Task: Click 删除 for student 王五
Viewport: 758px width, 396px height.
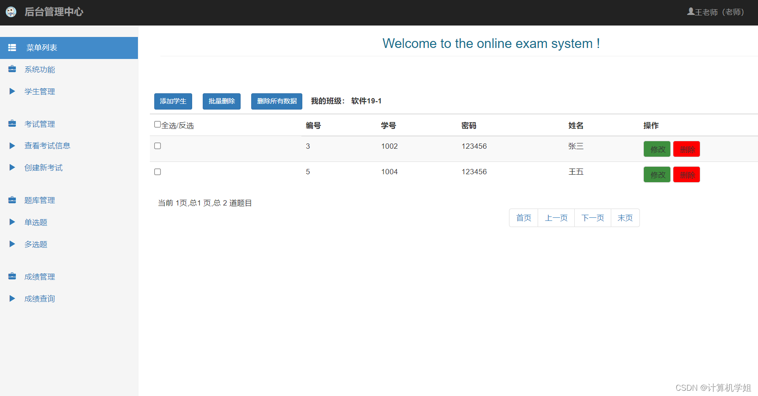Action: [687, 175]
